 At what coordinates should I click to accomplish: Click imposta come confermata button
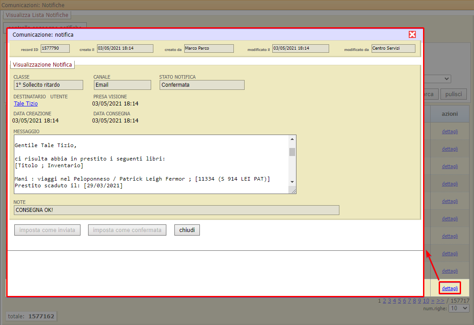[x=127, y=230]
